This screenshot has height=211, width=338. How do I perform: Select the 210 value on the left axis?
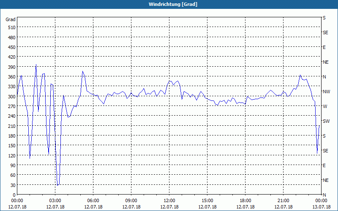(x=12, y=126)
